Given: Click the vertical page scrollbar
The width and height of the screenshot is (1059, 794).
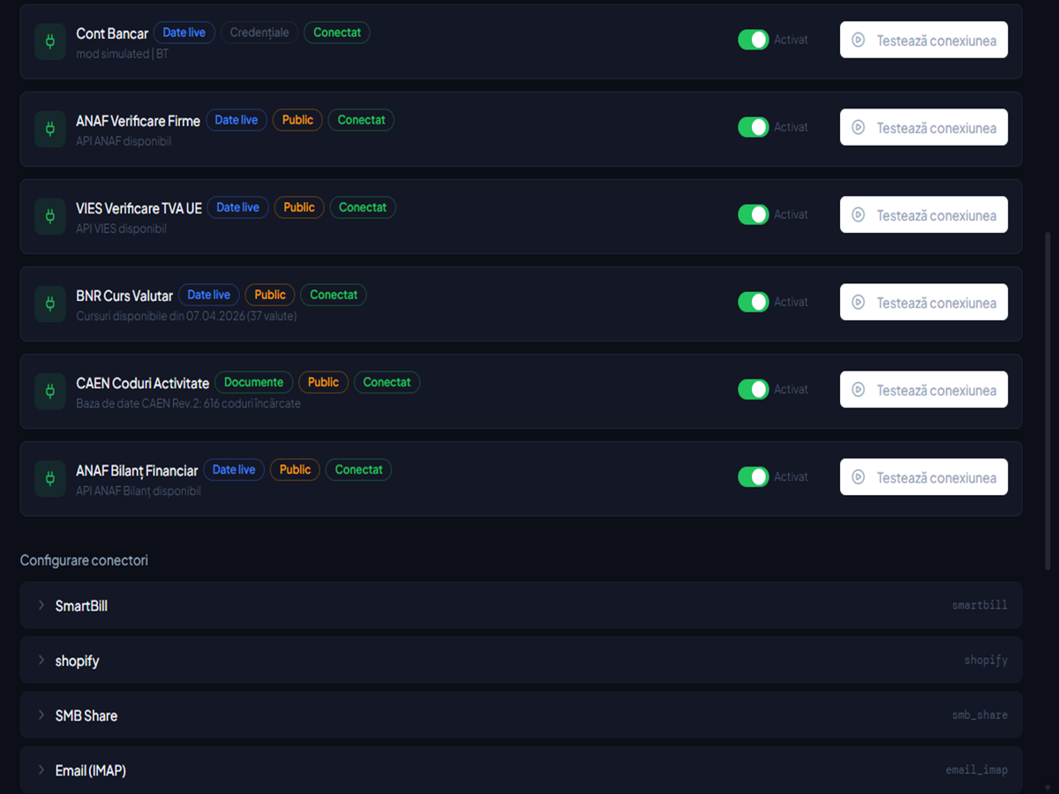Looking at the screenshot, I should (1048, 401).
